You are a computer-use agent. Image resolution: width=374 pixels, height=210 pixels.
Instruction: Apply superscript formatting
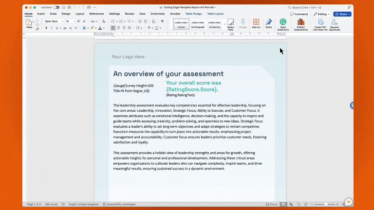coord(76,28)
